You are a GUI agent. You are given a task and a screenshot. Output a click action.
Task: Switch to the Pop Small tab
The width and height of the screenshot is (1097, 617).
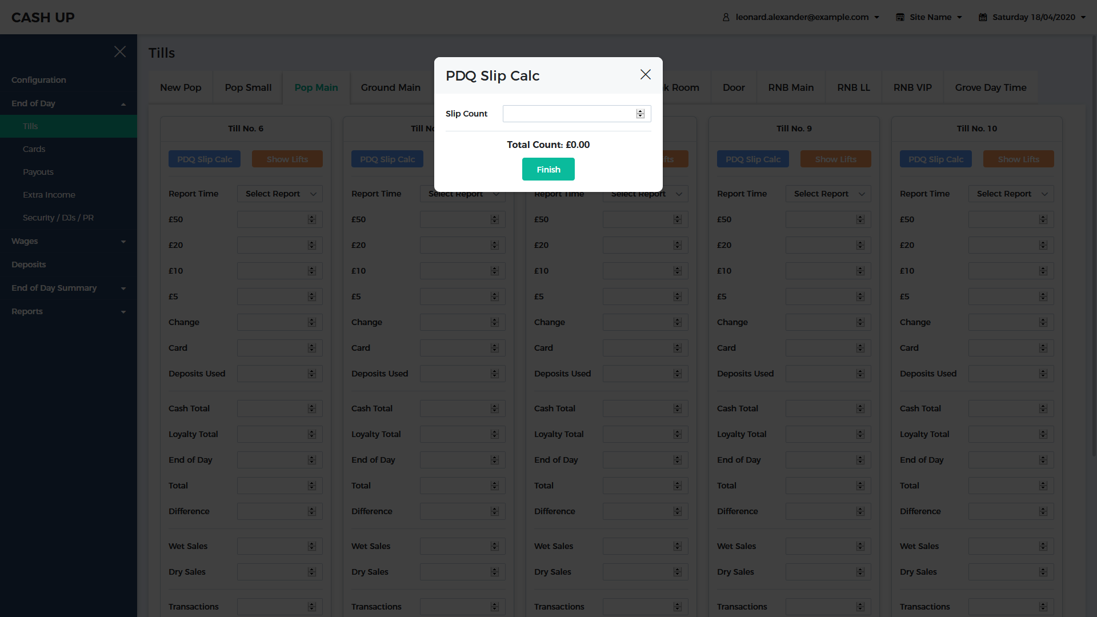pos(248,87)
